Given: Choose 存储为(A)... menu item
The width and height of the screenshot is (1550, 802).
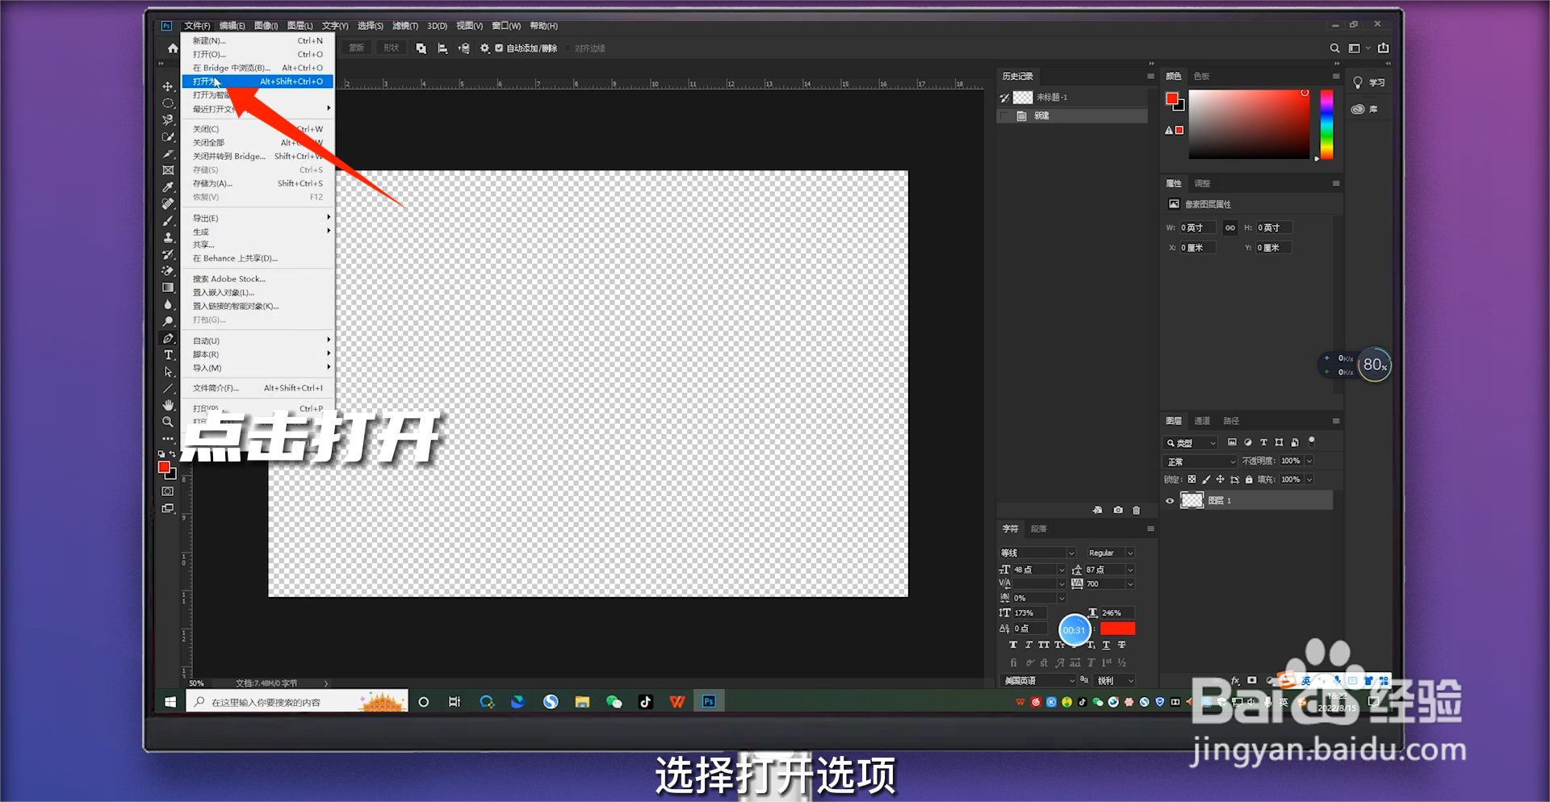Looking at the screenshot, I should pos(258,183).
